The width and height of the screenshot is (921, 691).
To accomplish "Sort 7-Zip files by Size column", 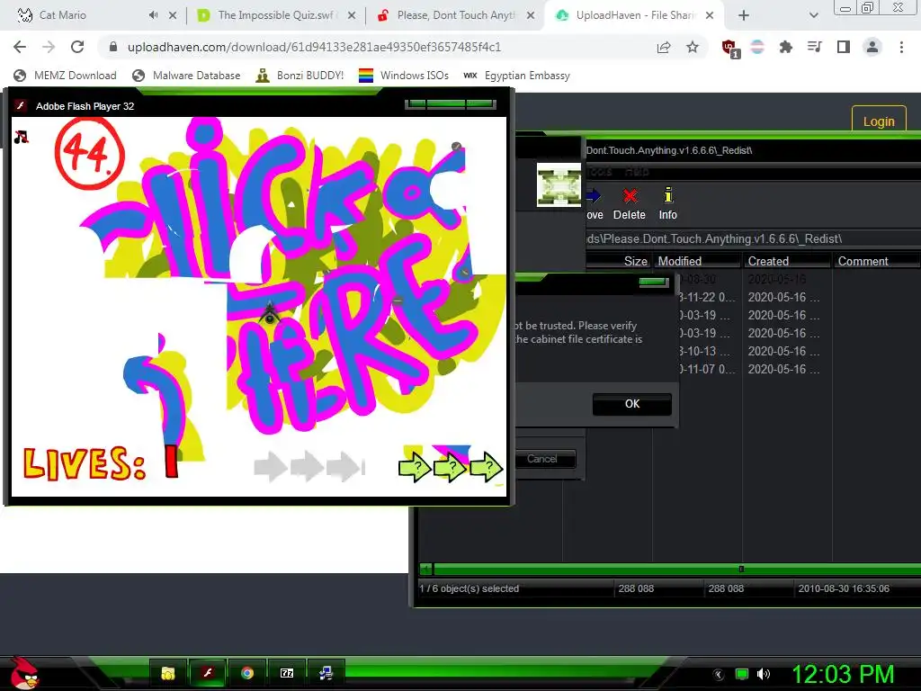I will [620, 261].
